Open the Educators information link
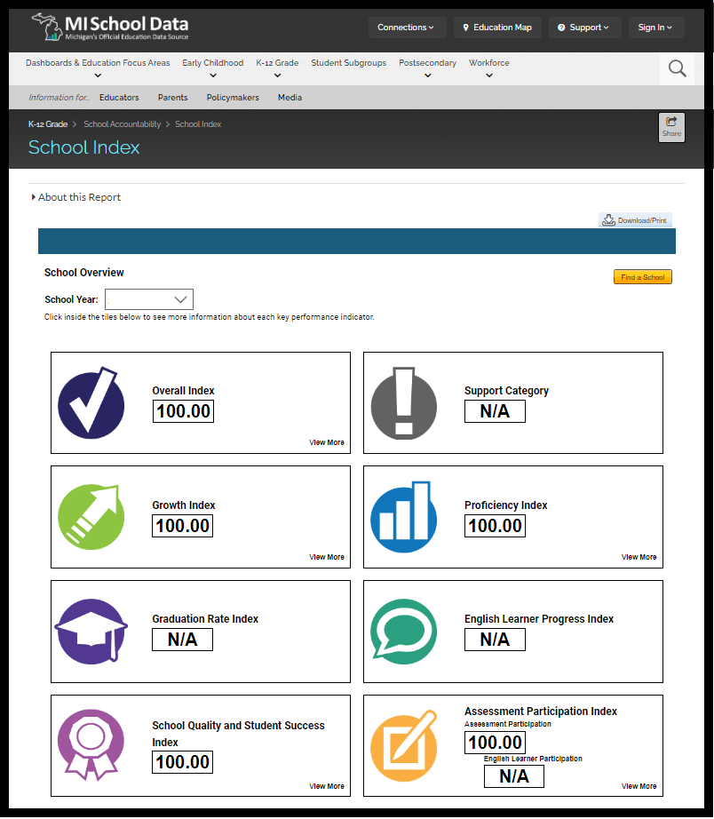Screen dimensions: 714x819 pyautogui.click(x=119, y=98)
